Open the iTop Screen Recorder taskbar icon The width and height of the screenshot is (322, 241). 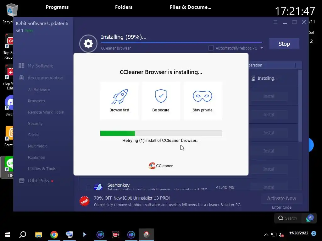(x=116, y=234)
